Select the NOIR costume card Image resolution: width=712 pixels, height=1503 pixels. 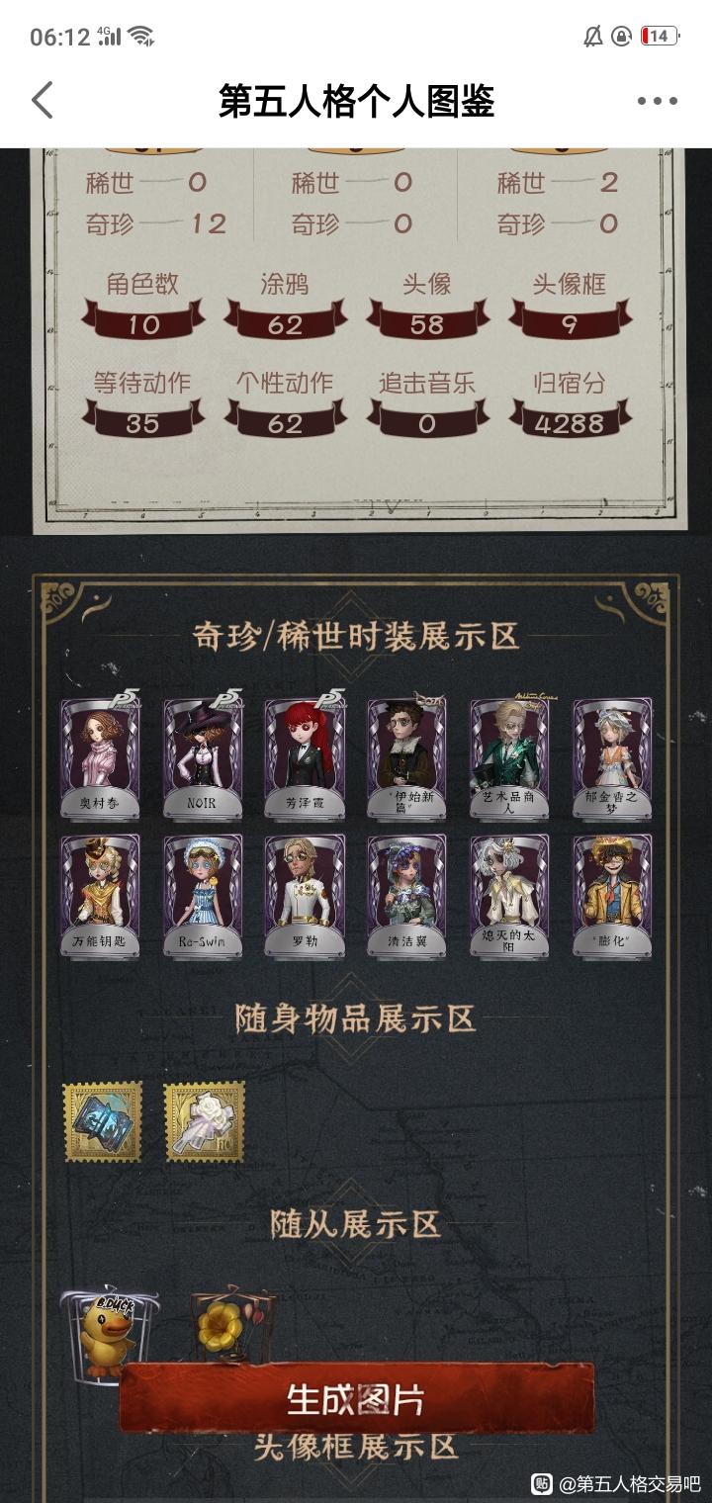pos(203,756)
